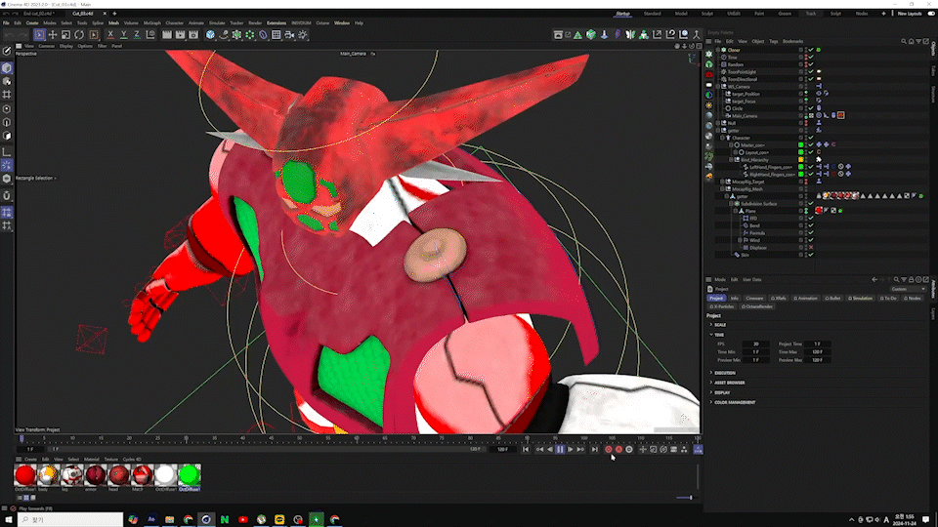Select the Rotate tool in top toolbar
This screenshot has width=938, height=527.
click(79, 35)
